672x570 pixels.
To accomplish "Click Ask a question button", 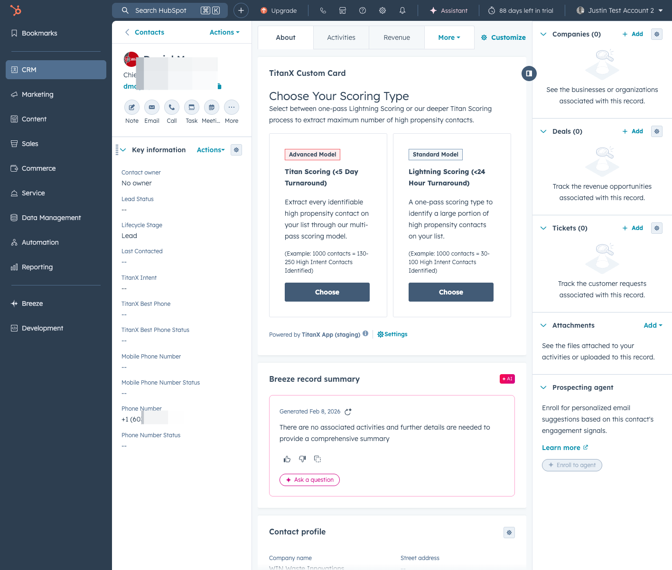I will [309, 480].
